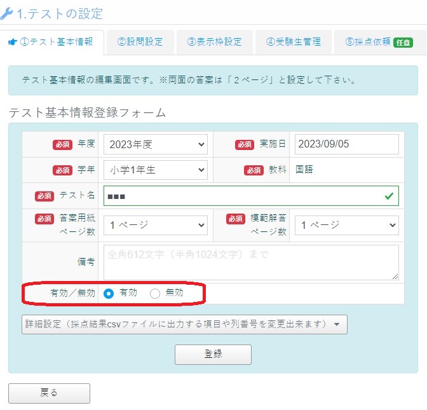427x410 pixels.
Task: Click the 実施日 date input field
Action: [346, 144]
